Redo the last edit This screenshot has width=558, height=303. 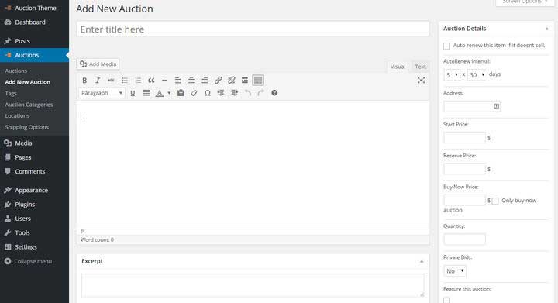[261, 93]
